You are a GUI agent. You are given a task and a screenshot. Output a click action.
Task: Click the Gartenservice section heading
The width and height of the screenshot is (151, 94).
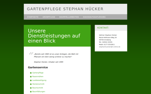(x=38, y=67)
